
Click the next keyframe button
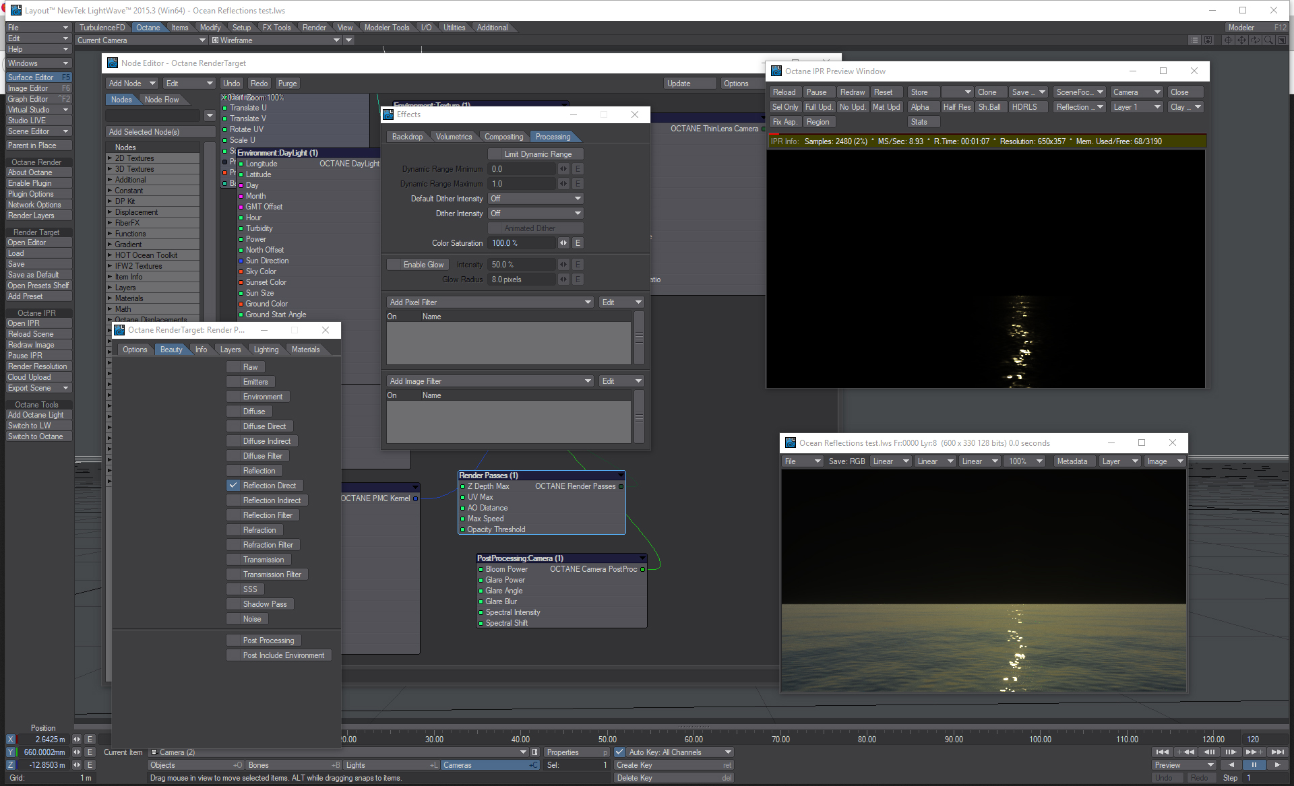[1254, 752]
